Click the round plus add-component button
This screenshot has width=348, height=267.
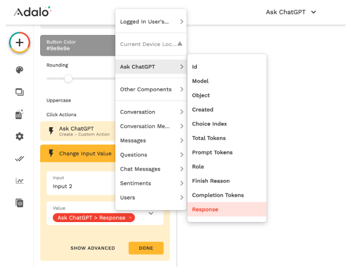[x=20, y=43]
